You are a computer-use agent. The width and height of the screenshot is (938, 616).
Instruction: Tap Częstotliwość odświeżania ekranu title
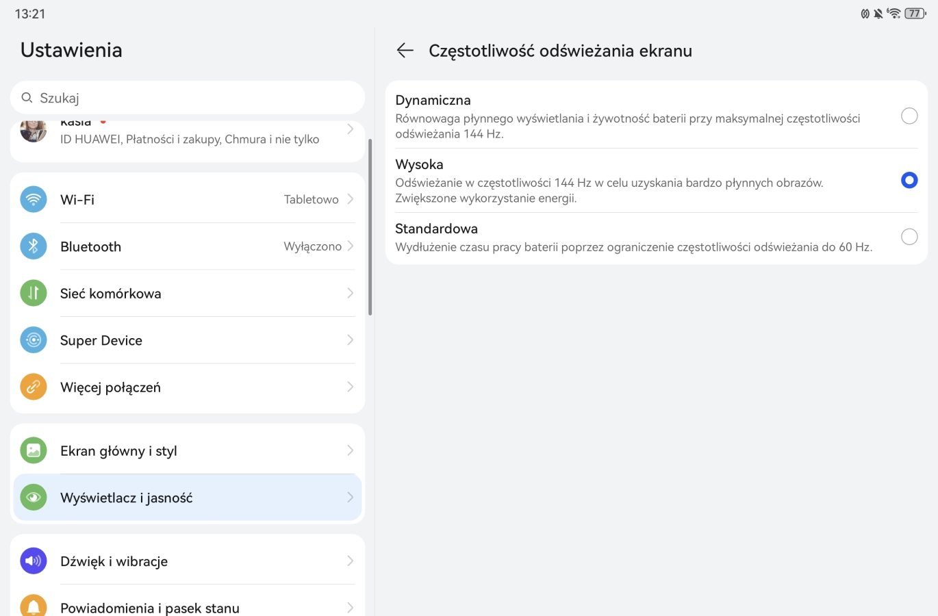560,51
